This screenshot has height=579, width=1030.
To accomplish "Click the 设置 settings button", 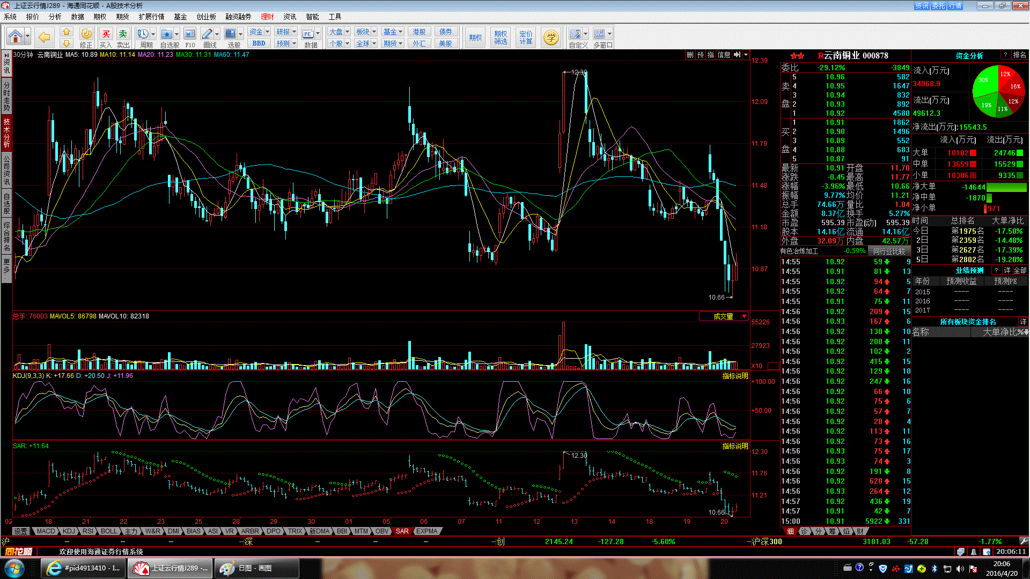I will tap(21, 531).
